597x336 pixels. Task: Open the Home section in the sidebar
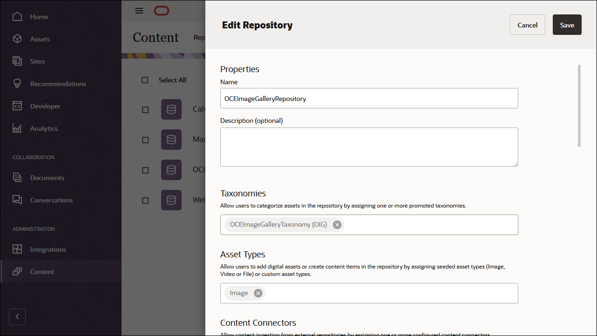click(x=39, y=16)
